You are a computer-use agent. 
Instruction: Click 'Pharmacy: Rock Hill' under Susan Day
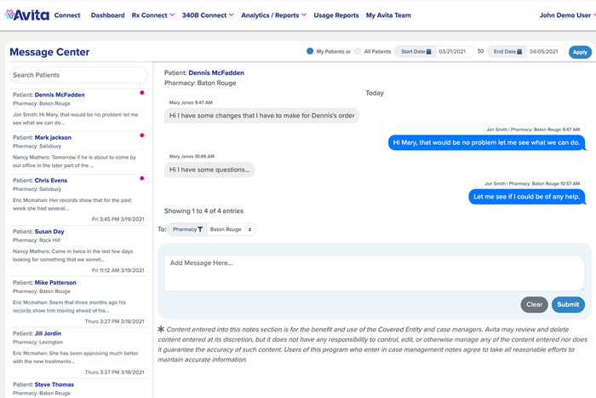(x=37, y=240)
